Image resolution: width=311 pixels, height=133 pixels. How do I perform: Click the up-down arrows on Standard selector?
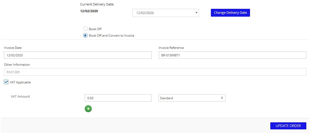(x=222, y=98)
